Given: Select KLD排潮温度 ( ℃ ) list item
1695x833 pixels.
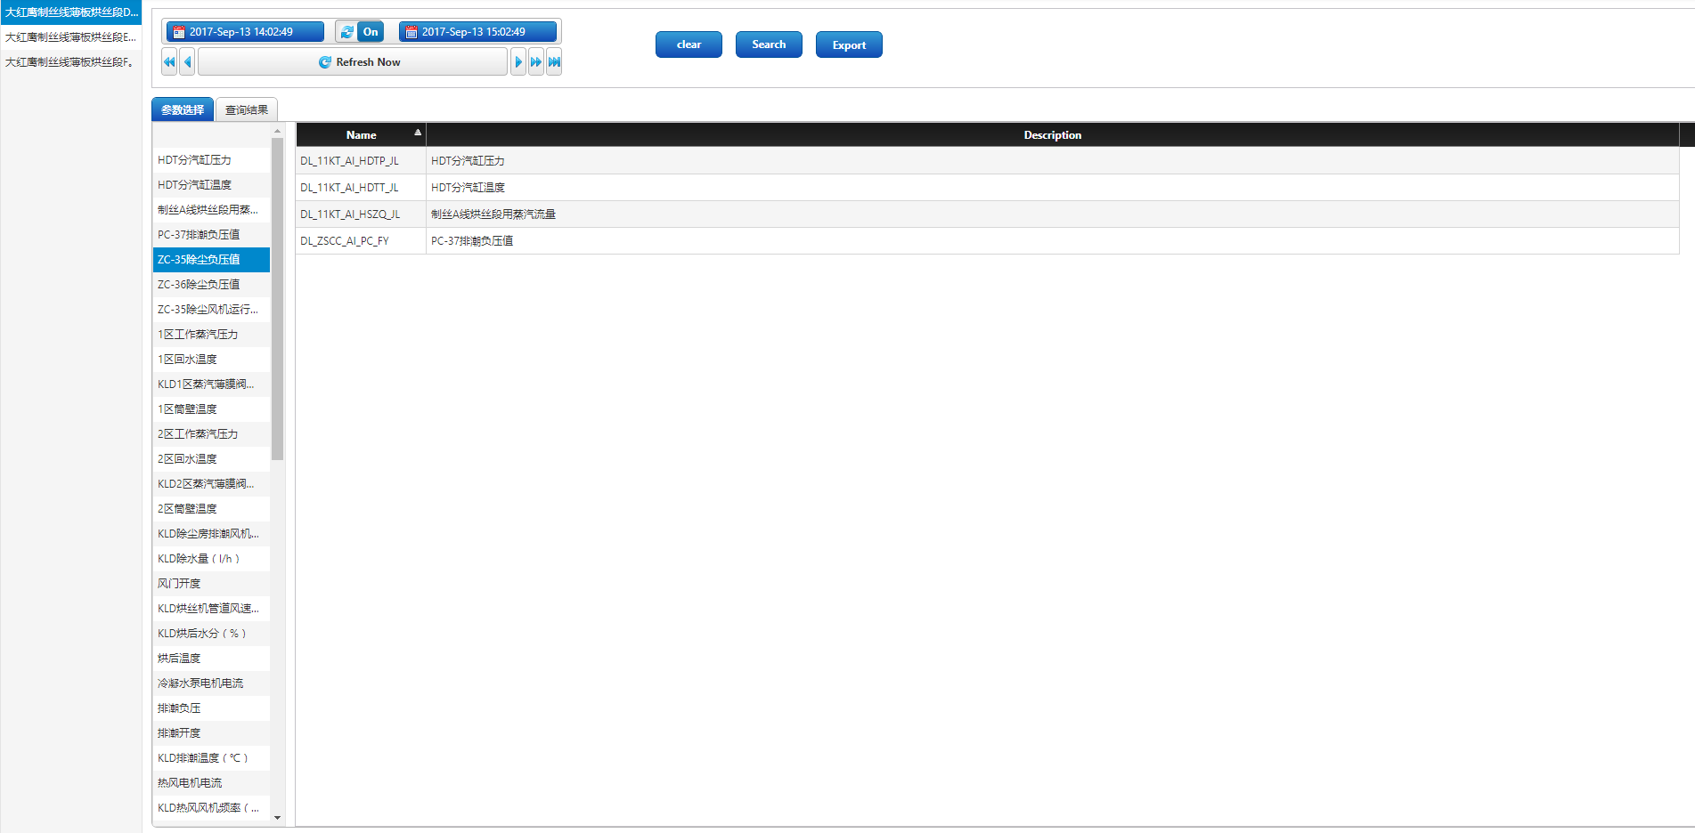Looking at the screenshot, I should coord(211,758).
